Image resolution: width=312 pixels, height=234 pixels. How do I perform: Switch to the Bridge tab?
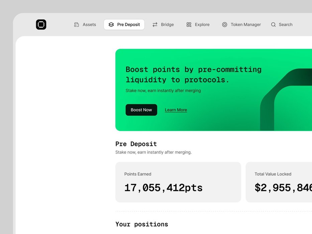click(167, 24)
